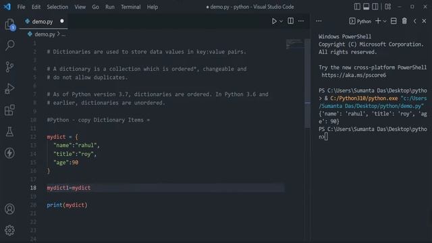Click the "age":90 line
Viewport: 432px width, 243px height.
click(x=66, y=163)
